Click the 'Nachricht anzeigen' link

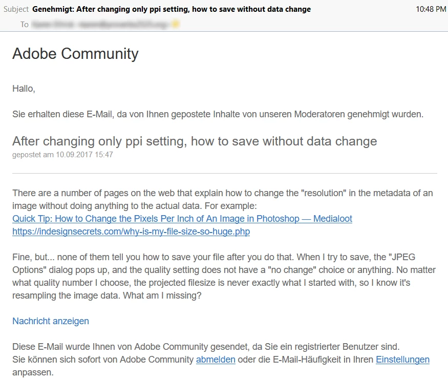coord(51,321)
